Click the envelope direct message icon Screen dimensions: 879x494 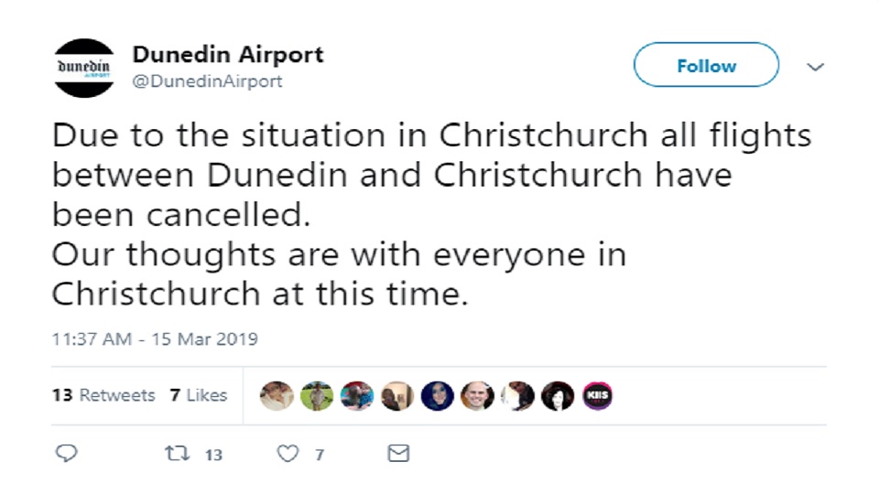(398, 454)
